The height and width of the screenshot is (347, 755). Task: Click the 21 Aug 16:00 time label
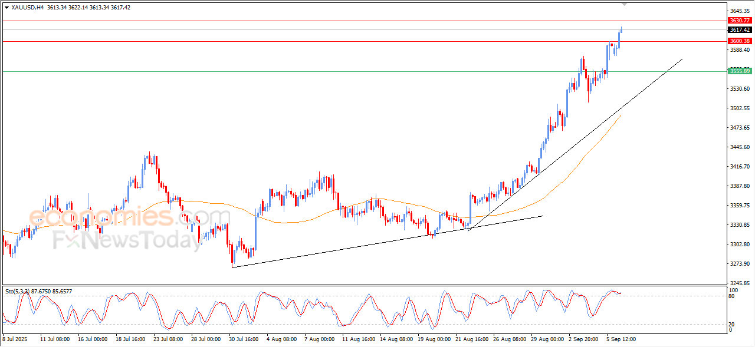point(471,340)
